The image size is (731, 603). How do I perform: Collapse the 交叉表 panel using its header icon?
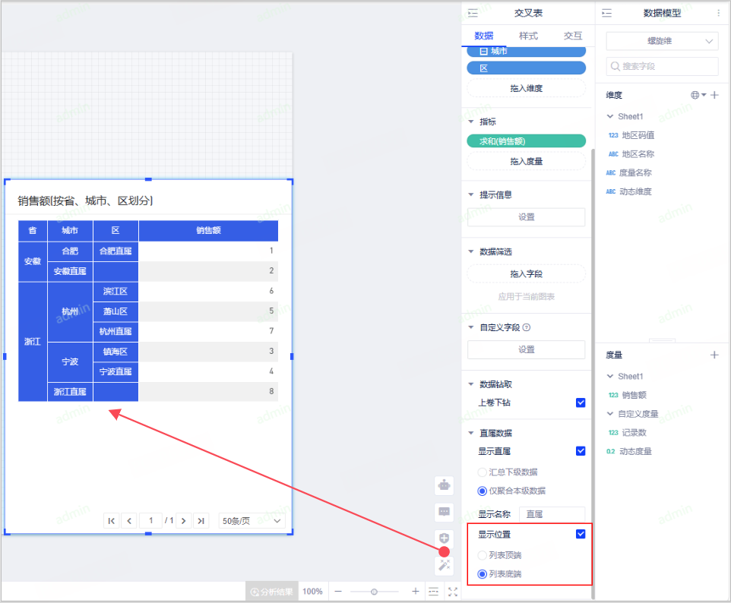pyautogui.click(x=473, y=13)
